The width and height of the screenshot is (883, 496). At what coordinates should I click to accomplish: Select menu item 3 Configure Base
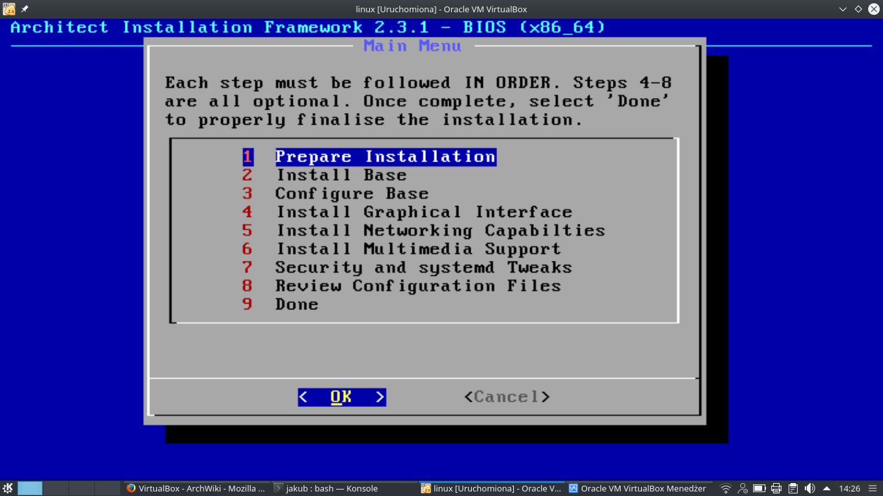pyautogui.click(x=335, y=194)
